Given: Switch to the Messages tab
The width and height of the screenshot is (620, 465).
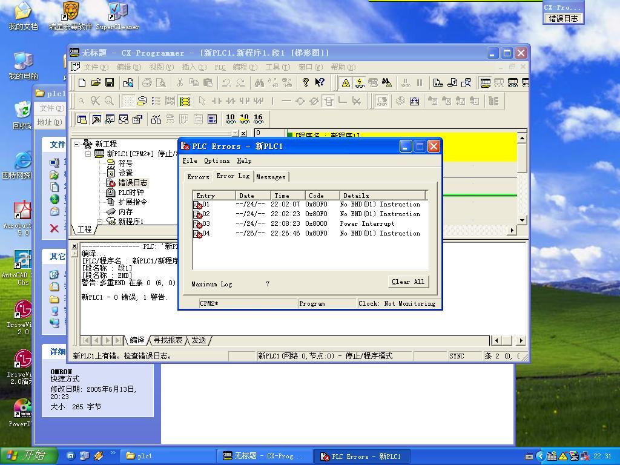Looking at the screenshot, I should [271, 177].
